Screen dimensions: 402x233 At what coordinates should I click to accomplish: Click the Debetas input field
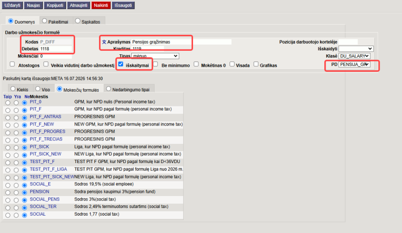click(x=56, y=49)
